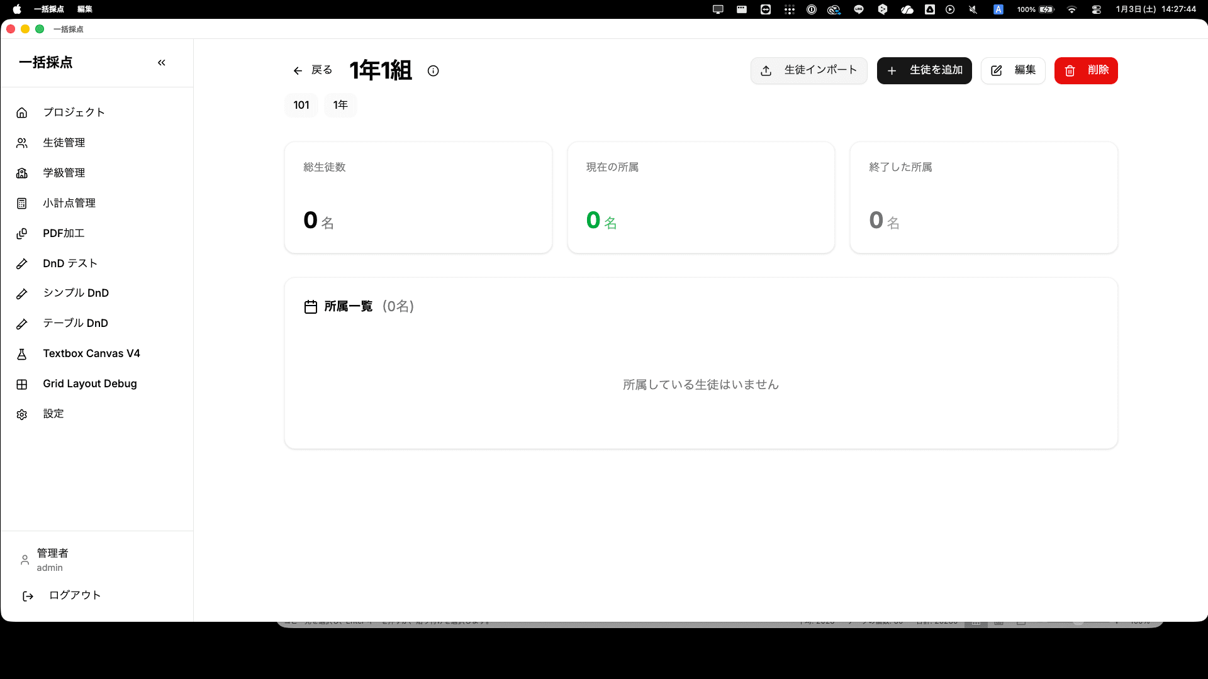The height and width of the screenshot is (679, 1208).
Task: Click the 生徒を追加 button
Action: tap(924, 70)
